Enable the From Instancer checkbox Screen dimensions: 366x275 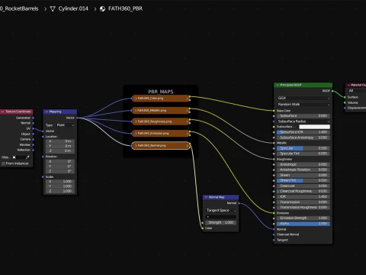(3, 163)
